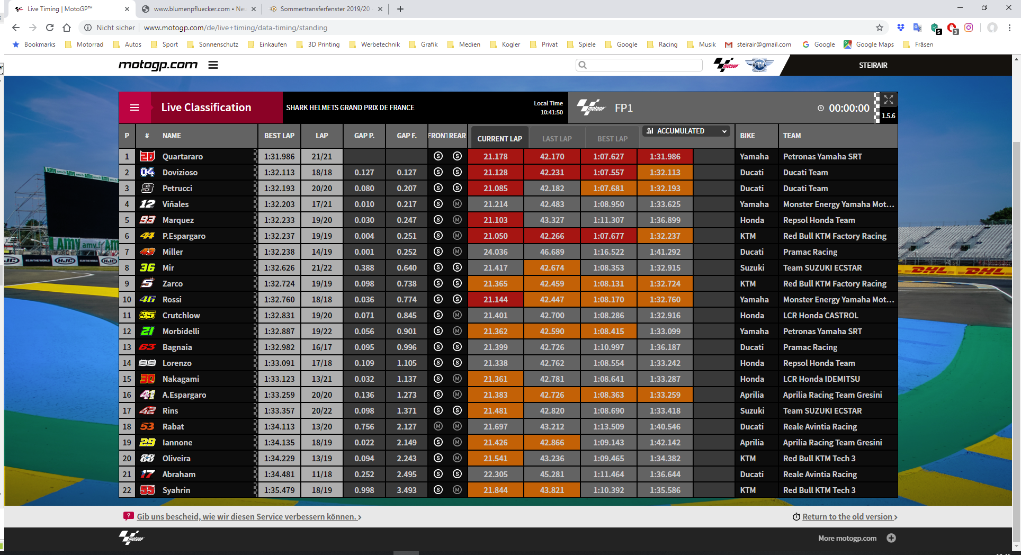Click the plus icon beside More motogp.com
The image size is (1021, 555).
[891, 538]
